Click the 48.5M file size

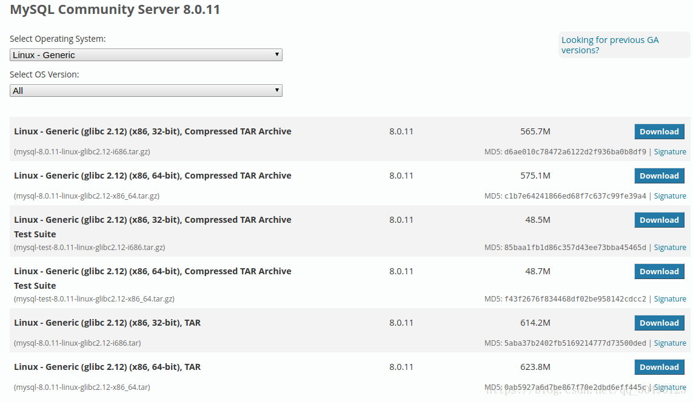pyautogui.click(x=537, y=220)
